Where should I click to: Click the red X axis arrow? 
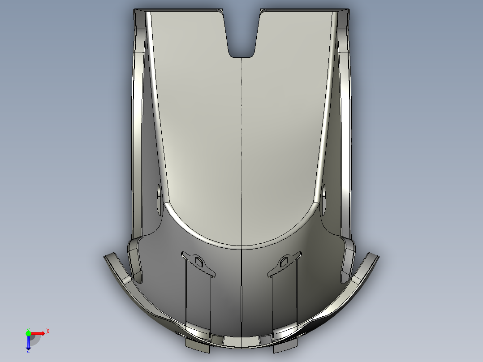click(x=38, y=332)
